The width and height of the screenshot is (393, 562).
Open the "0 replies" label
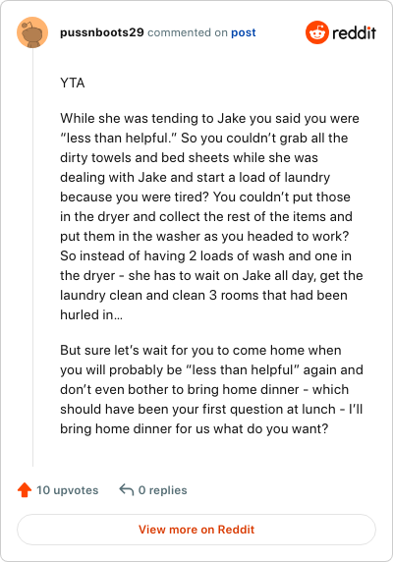coord(163,490)
